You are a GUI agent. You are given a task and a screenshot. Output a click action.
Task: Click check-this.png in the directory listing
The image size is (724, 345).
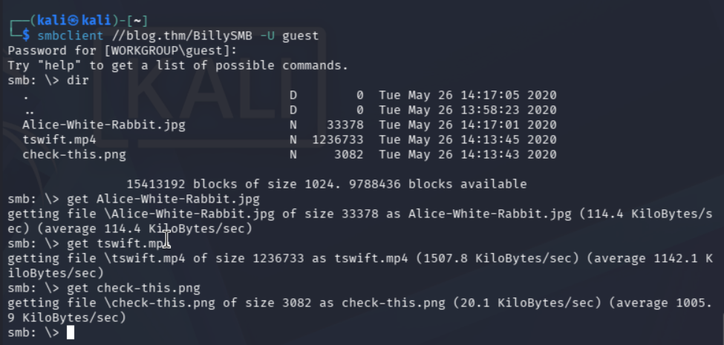74,154
